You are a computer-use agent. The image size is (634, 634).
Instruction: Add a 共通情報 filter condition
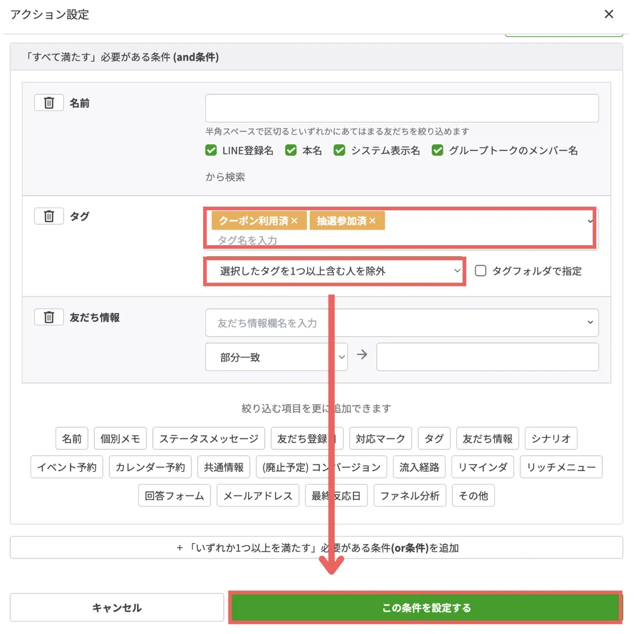[x=224, y=467]
